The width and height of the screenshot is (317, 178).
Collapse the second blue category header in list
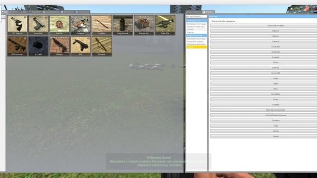pos(197,36)
